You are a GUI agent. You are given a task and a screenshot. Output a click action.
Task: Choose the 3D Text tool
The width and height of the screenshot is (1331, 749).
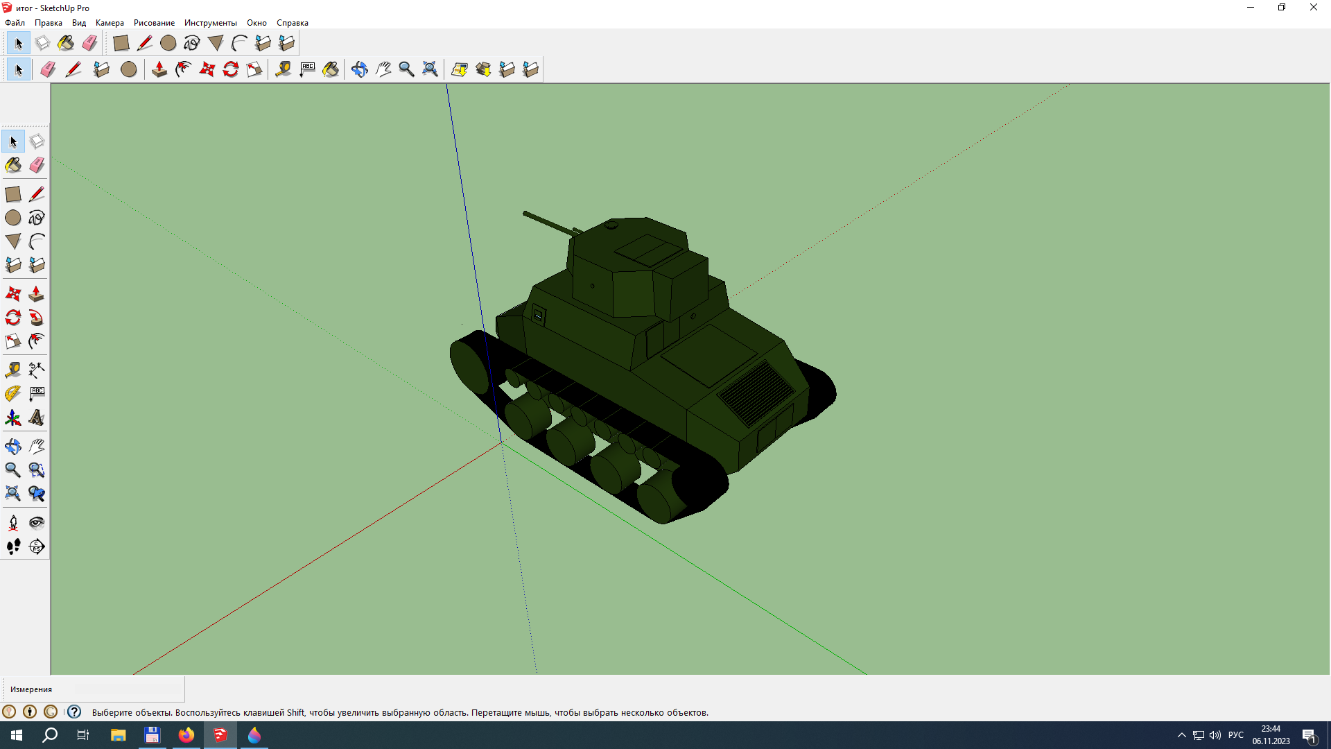(x=37, y=417)
